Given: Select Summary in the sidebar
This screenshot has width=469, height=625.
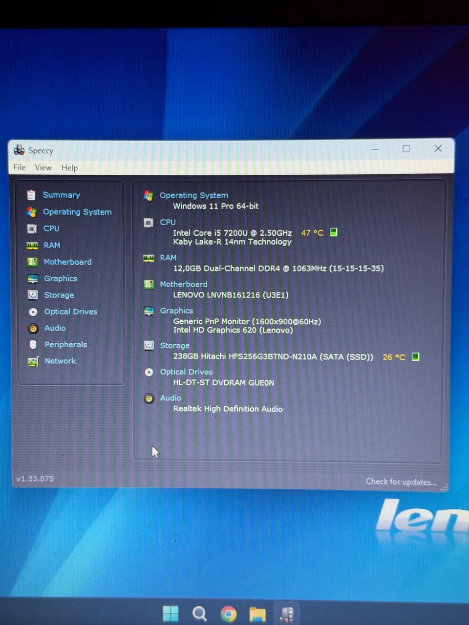Looking at the screenshot, I should click(x=62, y=195).
